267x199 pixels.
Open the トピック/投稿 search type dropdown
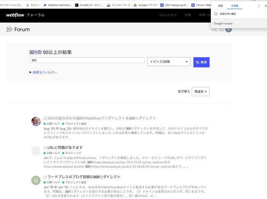(x=169, y=62)
